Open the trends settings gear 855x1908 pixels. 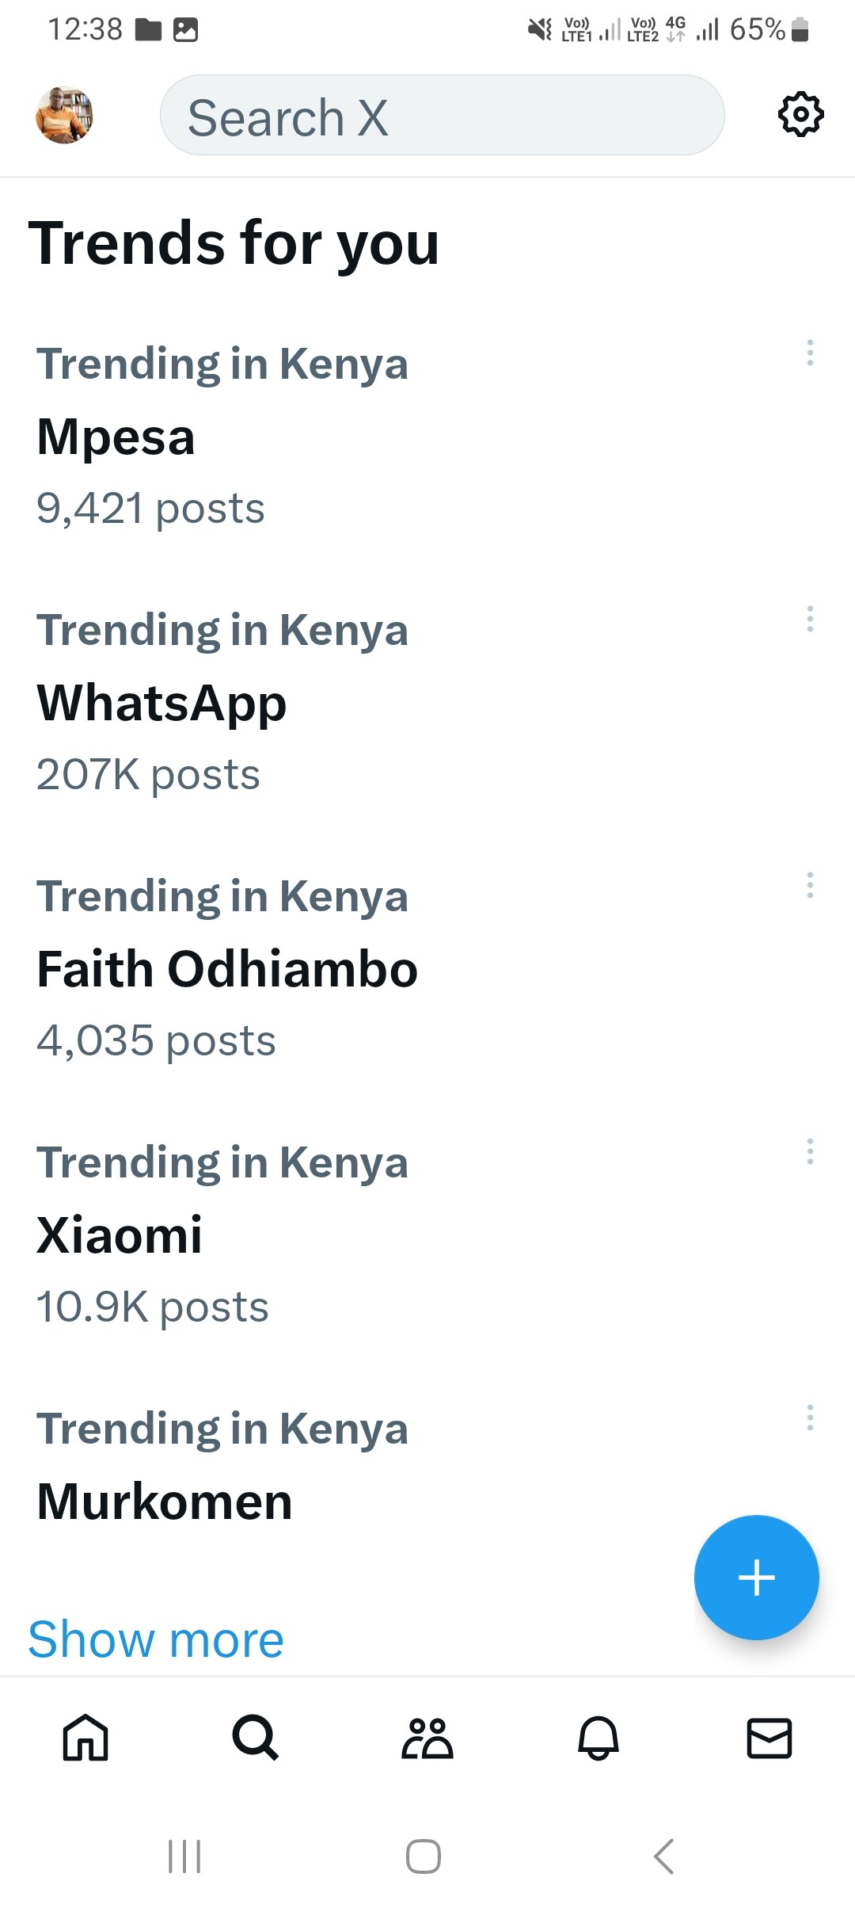click(800, 115)
